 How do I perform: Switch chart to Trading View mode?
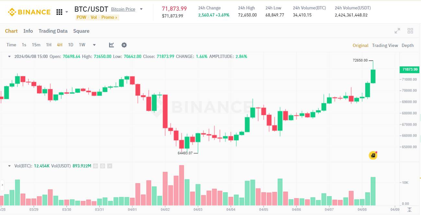[385, 45]
